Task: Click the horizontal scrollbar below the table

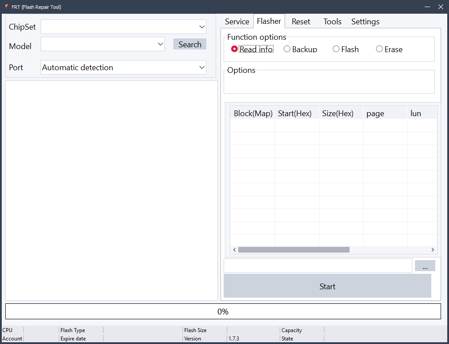Action: [293, 249]
